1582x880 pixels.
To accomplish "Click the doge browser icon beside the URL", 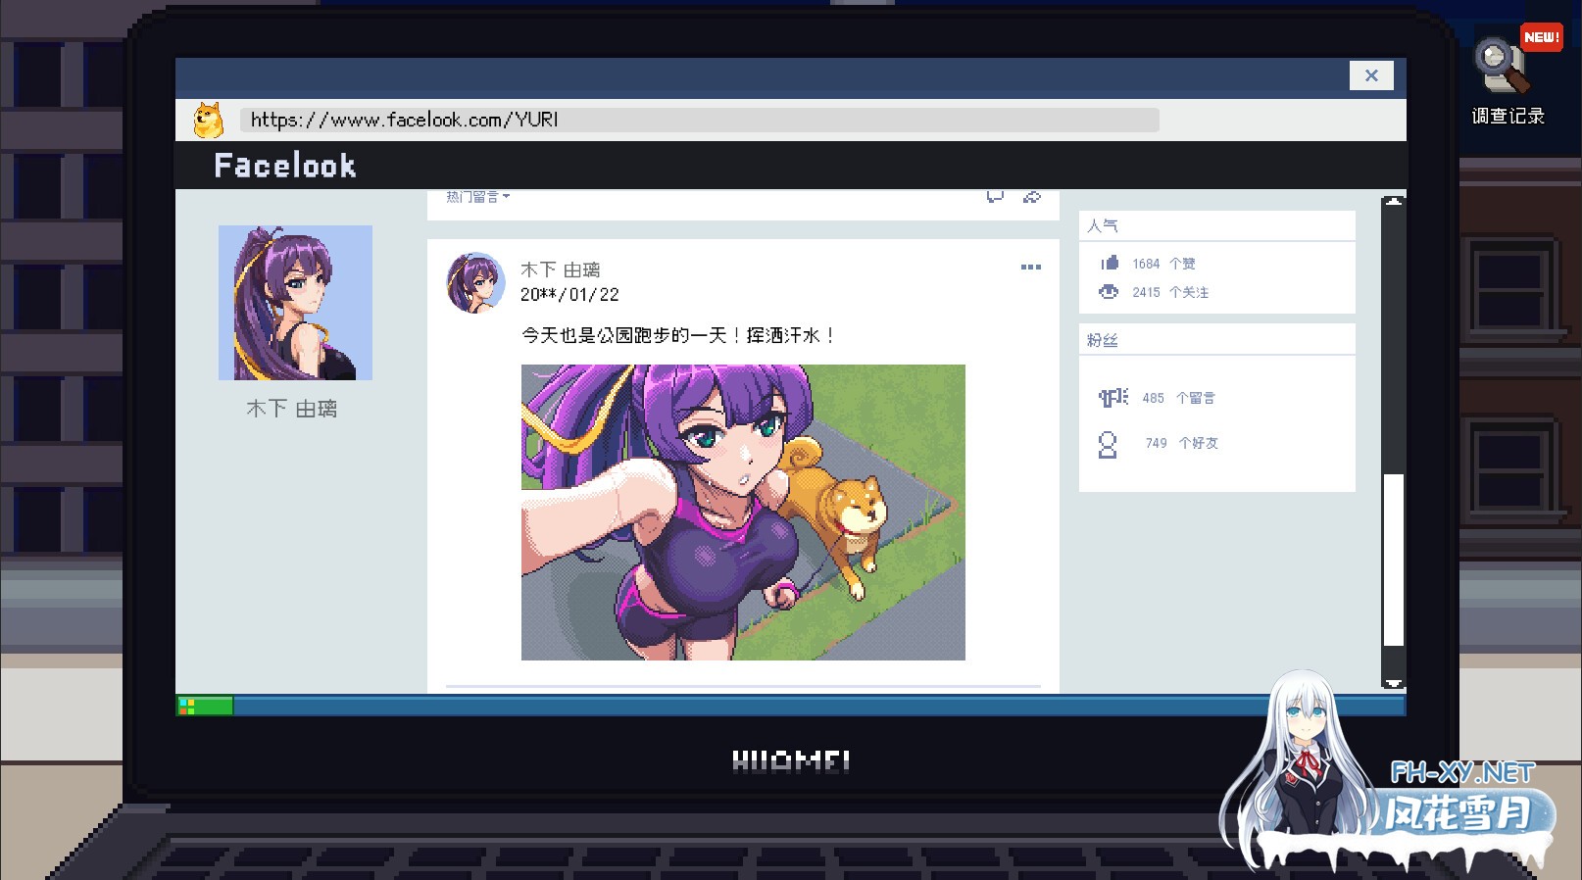I will [208, 120].
